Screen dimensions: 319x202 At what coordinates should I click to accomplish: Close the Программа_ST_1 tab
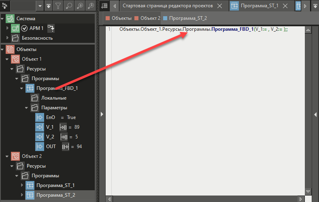pos(286,6)
